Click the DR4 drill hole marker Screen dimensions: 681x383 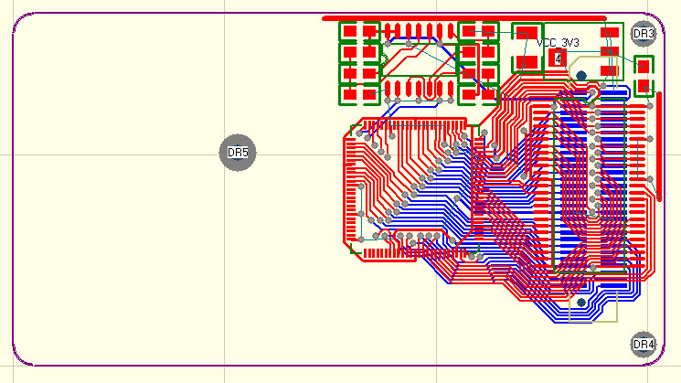[x=644, y=345]
